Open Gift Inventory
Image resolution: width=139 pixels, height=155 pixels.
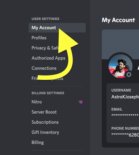click(45, 132)
